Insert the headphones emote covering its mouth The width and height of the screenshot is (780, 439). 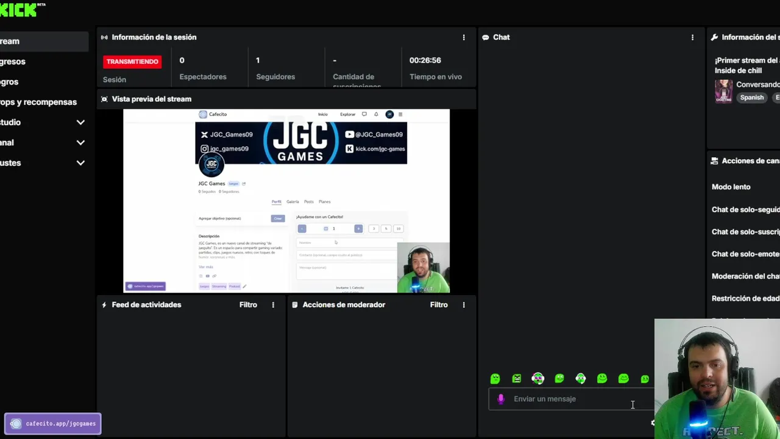tap(581, 379)
